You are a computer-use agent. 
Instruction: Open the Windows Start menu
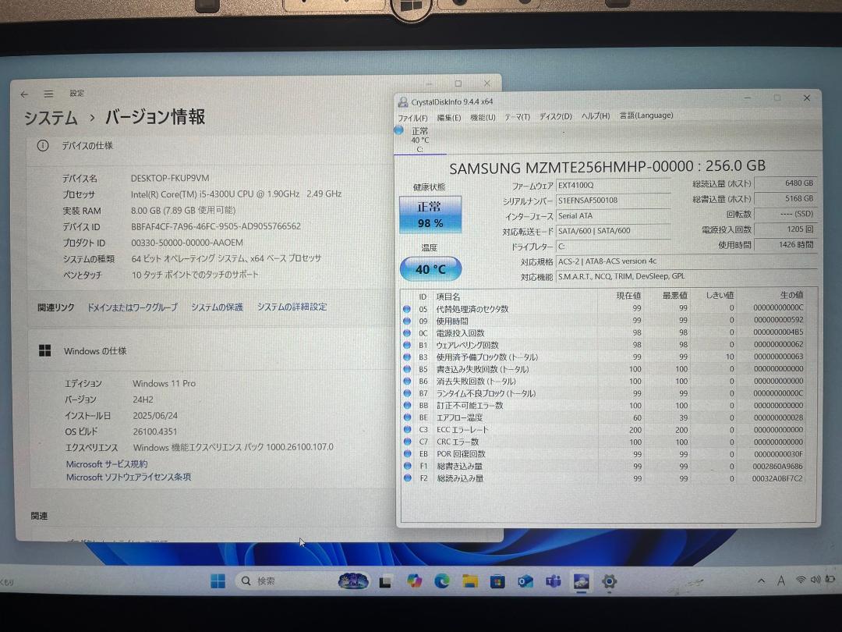[218, 581]
